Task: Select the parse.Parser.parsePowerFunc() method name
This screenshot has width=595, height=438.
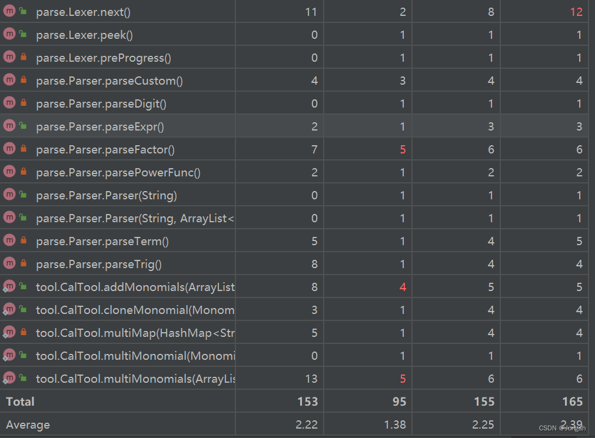Action: (118, 172)
